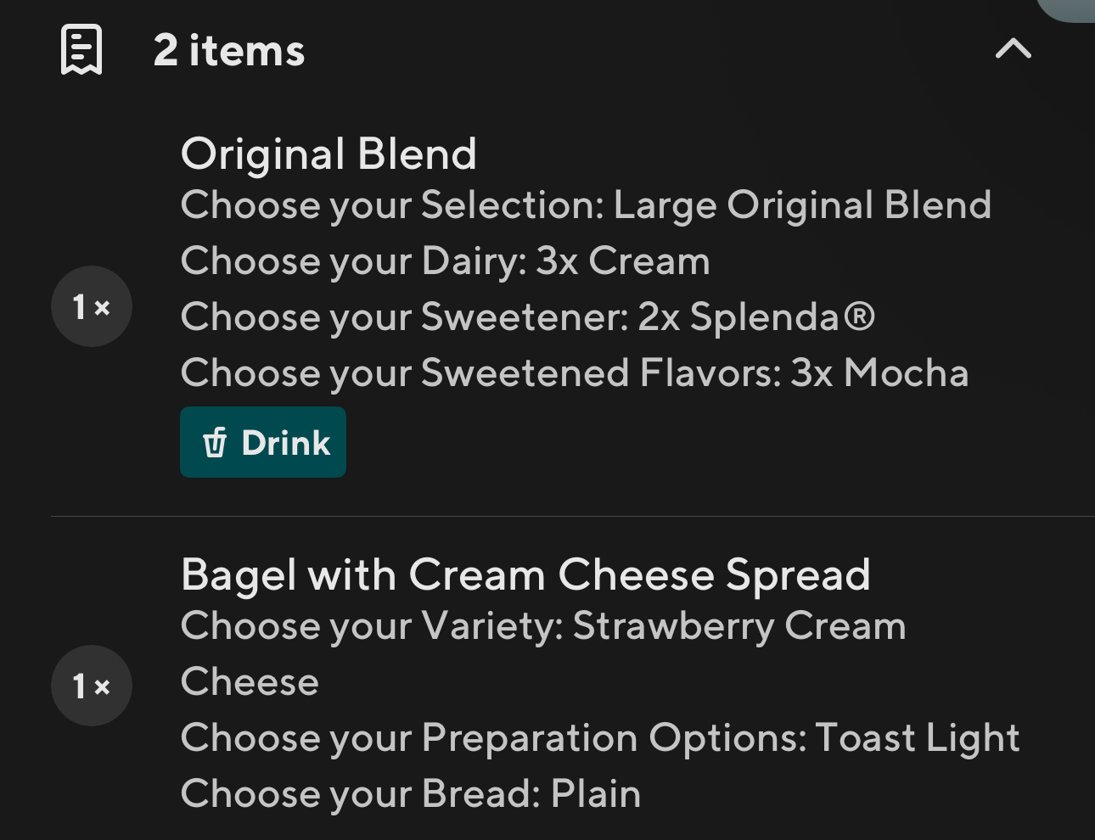Open the Bagel with Cream Cheese Spread item

525,574
